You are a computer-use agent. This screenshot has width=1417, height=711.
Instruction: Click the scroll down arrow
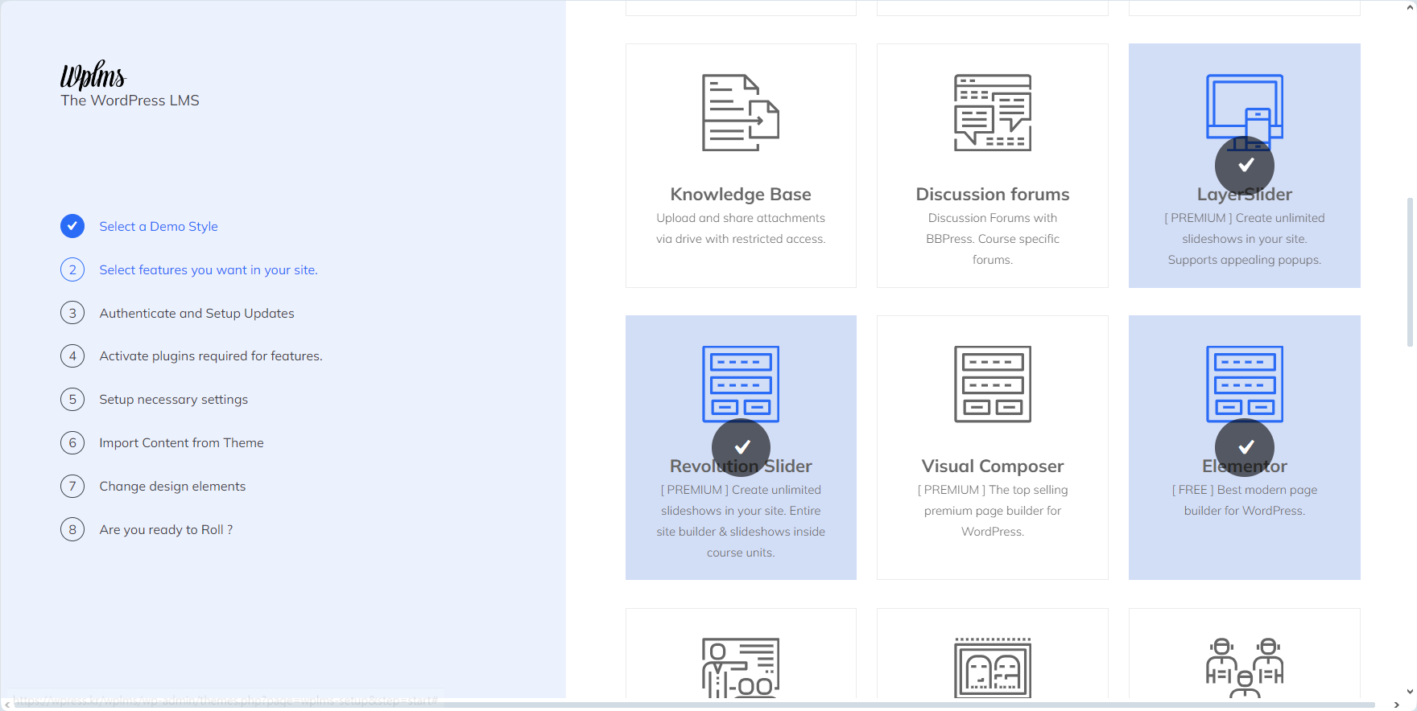1410,691
